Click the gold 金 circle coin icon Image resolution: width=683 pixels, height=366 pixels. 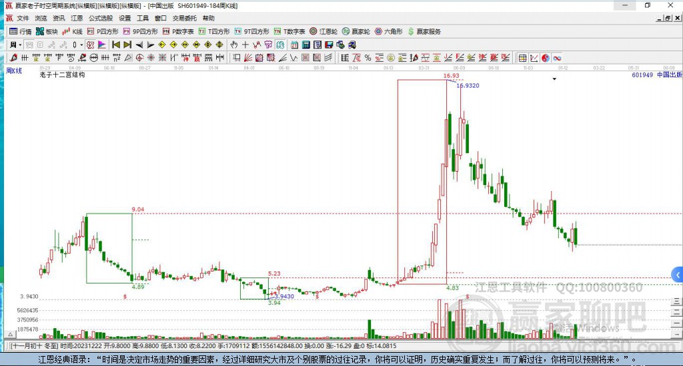point(391,58)
